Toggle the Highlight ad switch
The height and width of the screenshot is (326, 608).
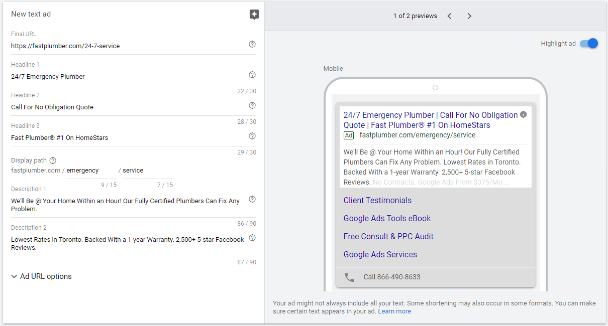pyautogui.click(x=589, y=44)
